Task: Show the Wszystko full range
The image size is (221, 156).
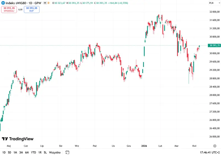Action: [55, 152]
